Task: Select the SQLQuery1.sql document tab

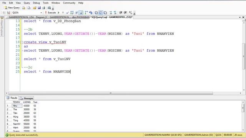Action: [x=112, y=17]
